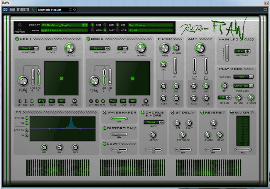Click the OSC 1 LOOP On button
This screenshot has width=270, height=189.
[x=52, y=101]
